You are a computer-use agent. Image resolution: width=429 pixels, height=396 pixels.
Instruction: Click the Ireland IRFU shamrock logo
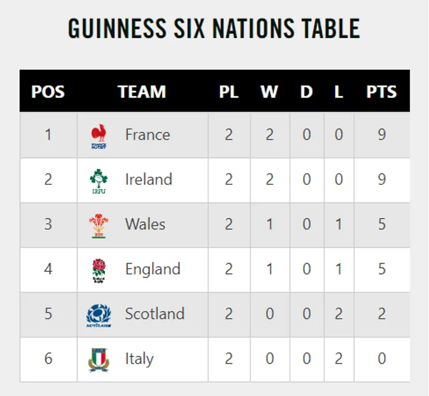[x=99, y=181]
